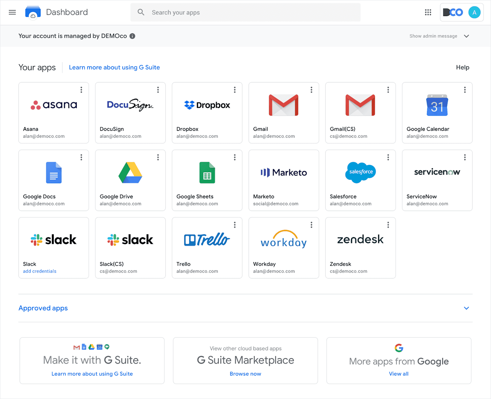Image resolution: width=491 pixels, height=399 pixels.
Task: Open the Google Calendar app
Action: [x=437, y=112]
